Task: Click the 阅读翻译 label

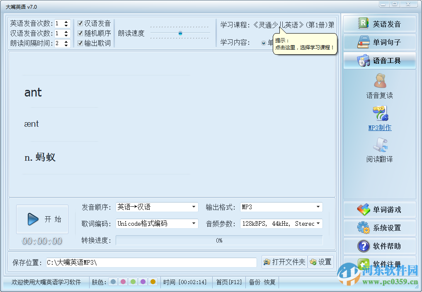Action: pos(379,159)
